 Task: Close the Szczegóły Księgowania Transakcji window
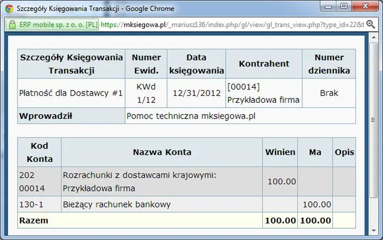[365, 6]
